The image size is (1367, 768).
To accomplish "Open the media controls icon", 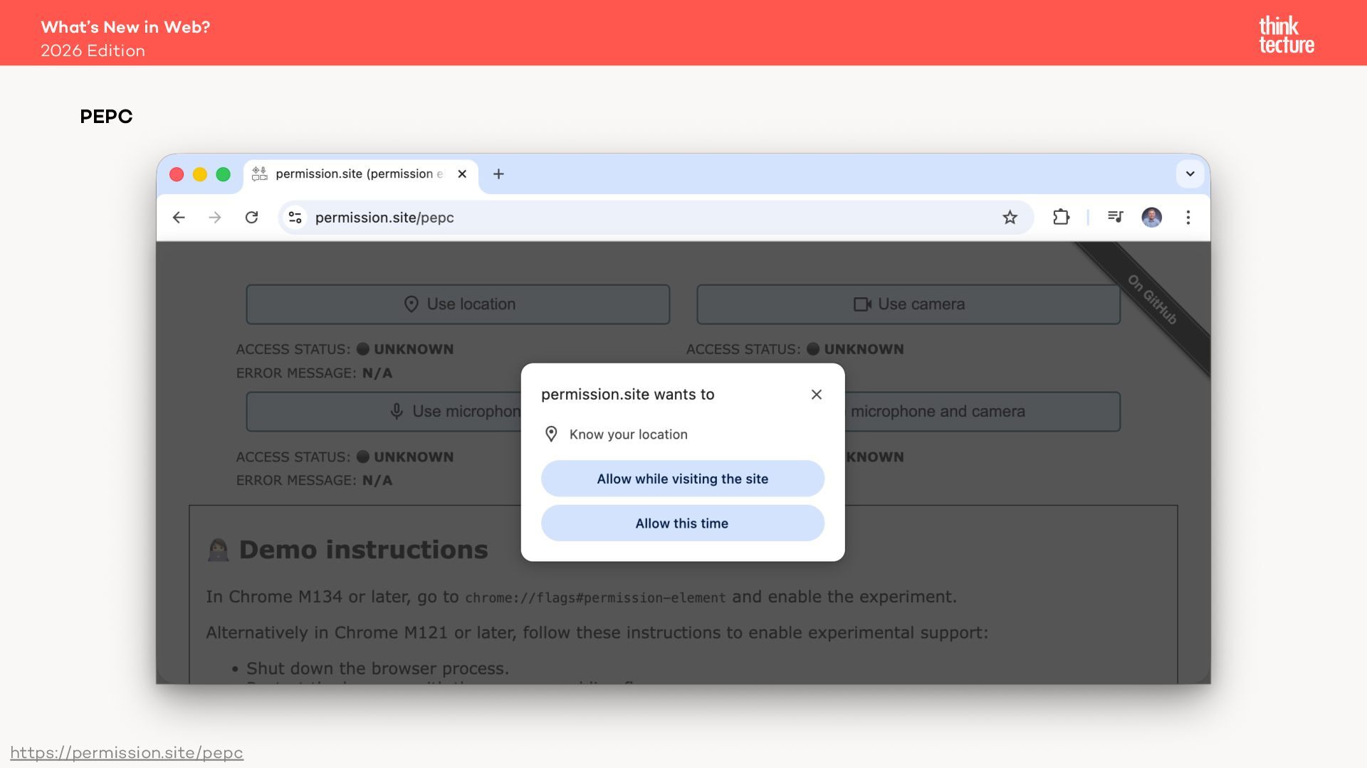I will [x=1115, y=217].
